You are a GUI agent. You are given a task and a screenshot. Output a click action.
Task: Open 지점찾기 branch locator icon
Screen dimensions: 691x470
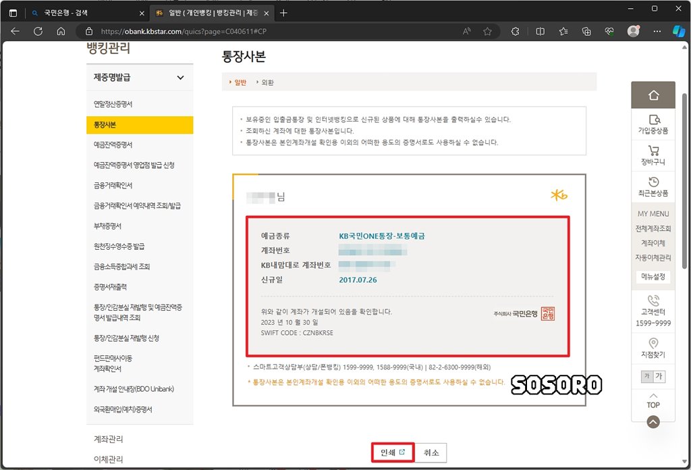coord(653,344)
